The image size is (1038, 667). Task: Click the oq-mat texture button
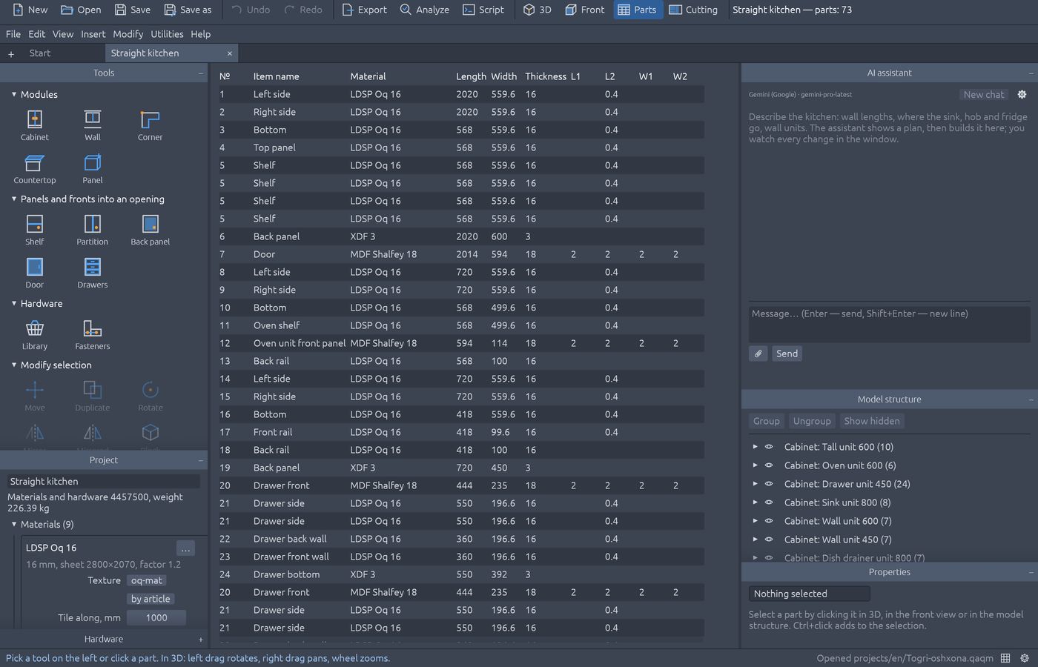147,580
